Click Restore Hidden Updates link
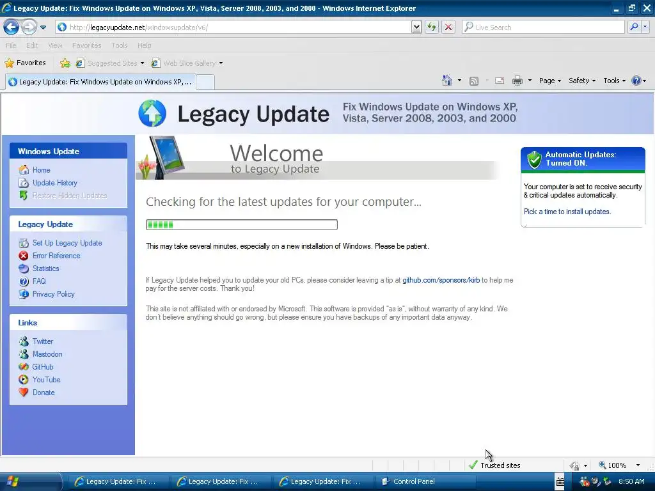The height and width of the screenshot is (491, 655). tap(70, 196)
